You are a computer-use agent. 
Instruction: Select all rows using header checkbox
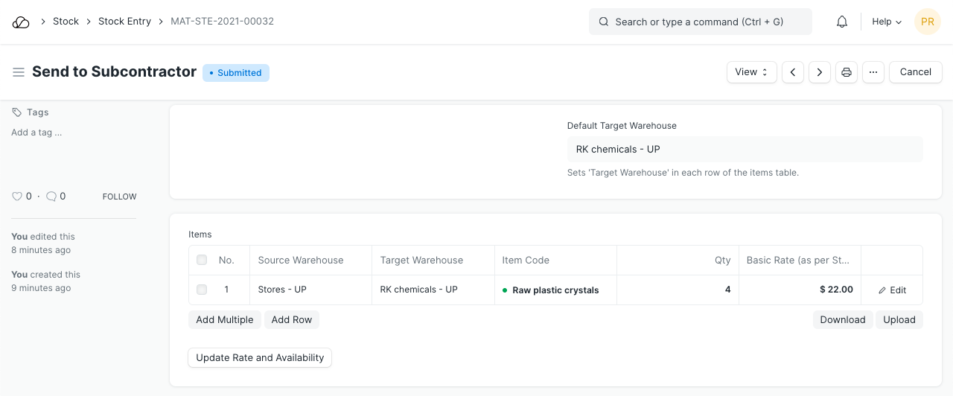(202, 261)
